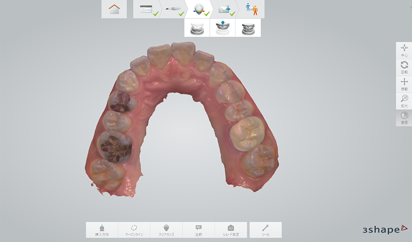This screenshot has height=242, width=412.
Task: Switch to the scanner workflow step
Action: pos(172,9)
